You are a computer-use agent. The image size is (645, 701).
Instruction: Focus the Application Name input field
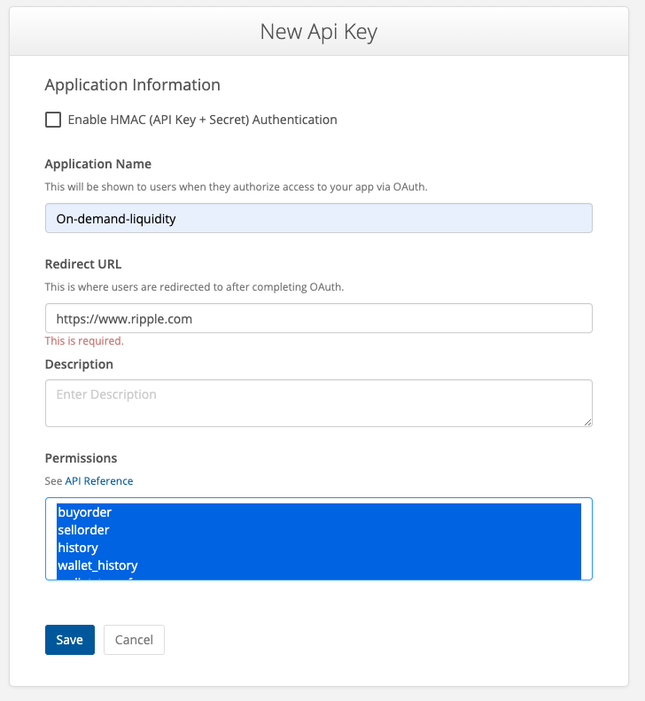tap(318, 218)
